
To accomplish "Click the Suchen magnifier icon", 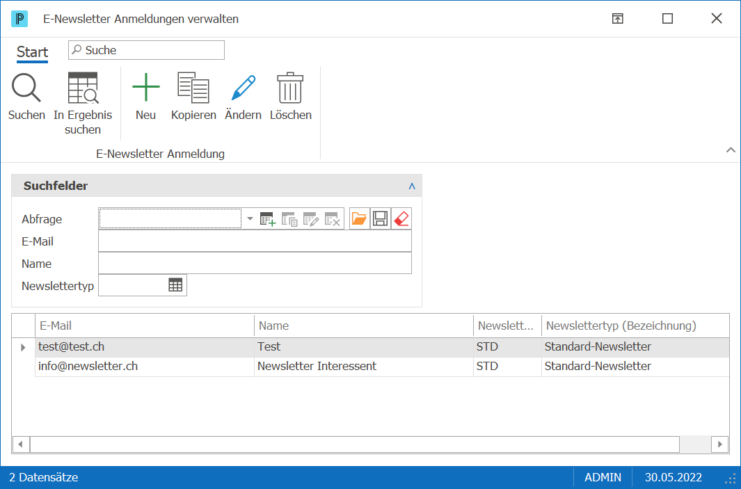I will tap(26, 88).
